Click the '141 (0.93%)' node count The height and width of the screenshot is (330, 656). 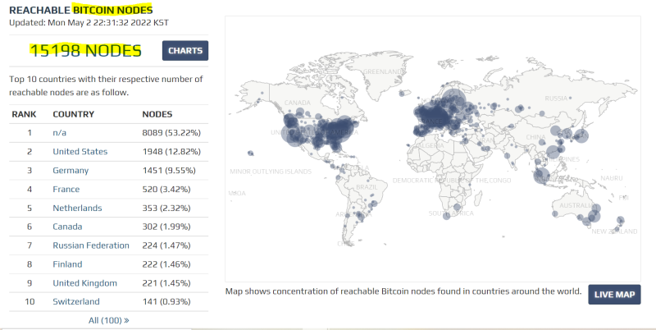pos(166,301)
